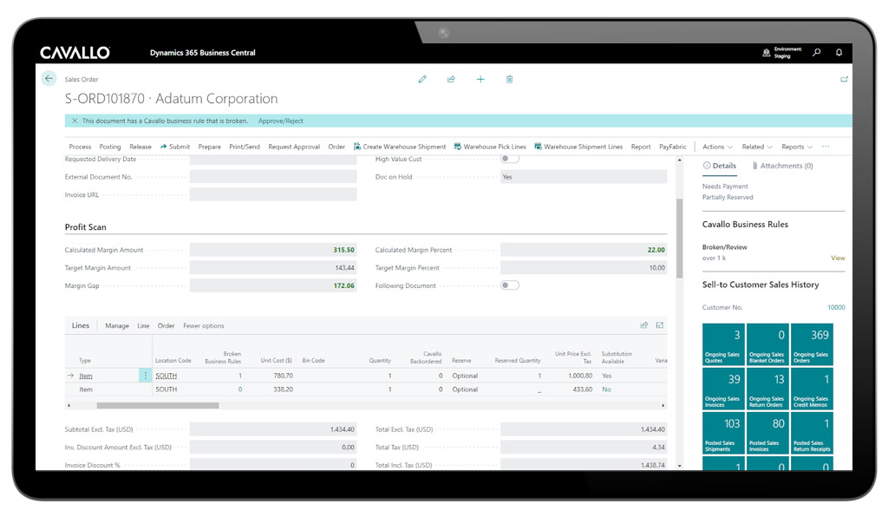Open Warehouse Shipment Lines

click(x=578, y=147)
